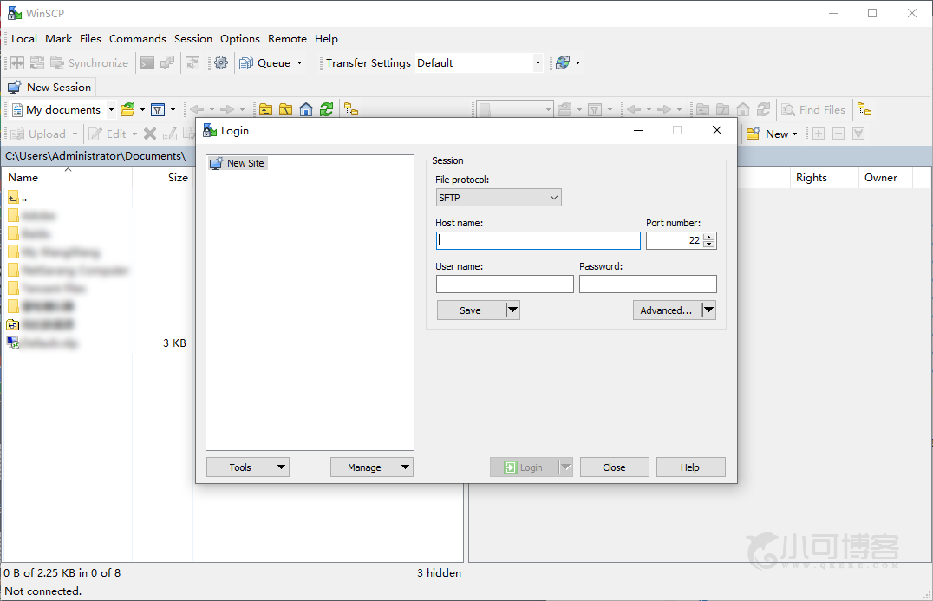Click the remote refresh icon
This screenshot has height=601, width=933.
click(763, 109)
